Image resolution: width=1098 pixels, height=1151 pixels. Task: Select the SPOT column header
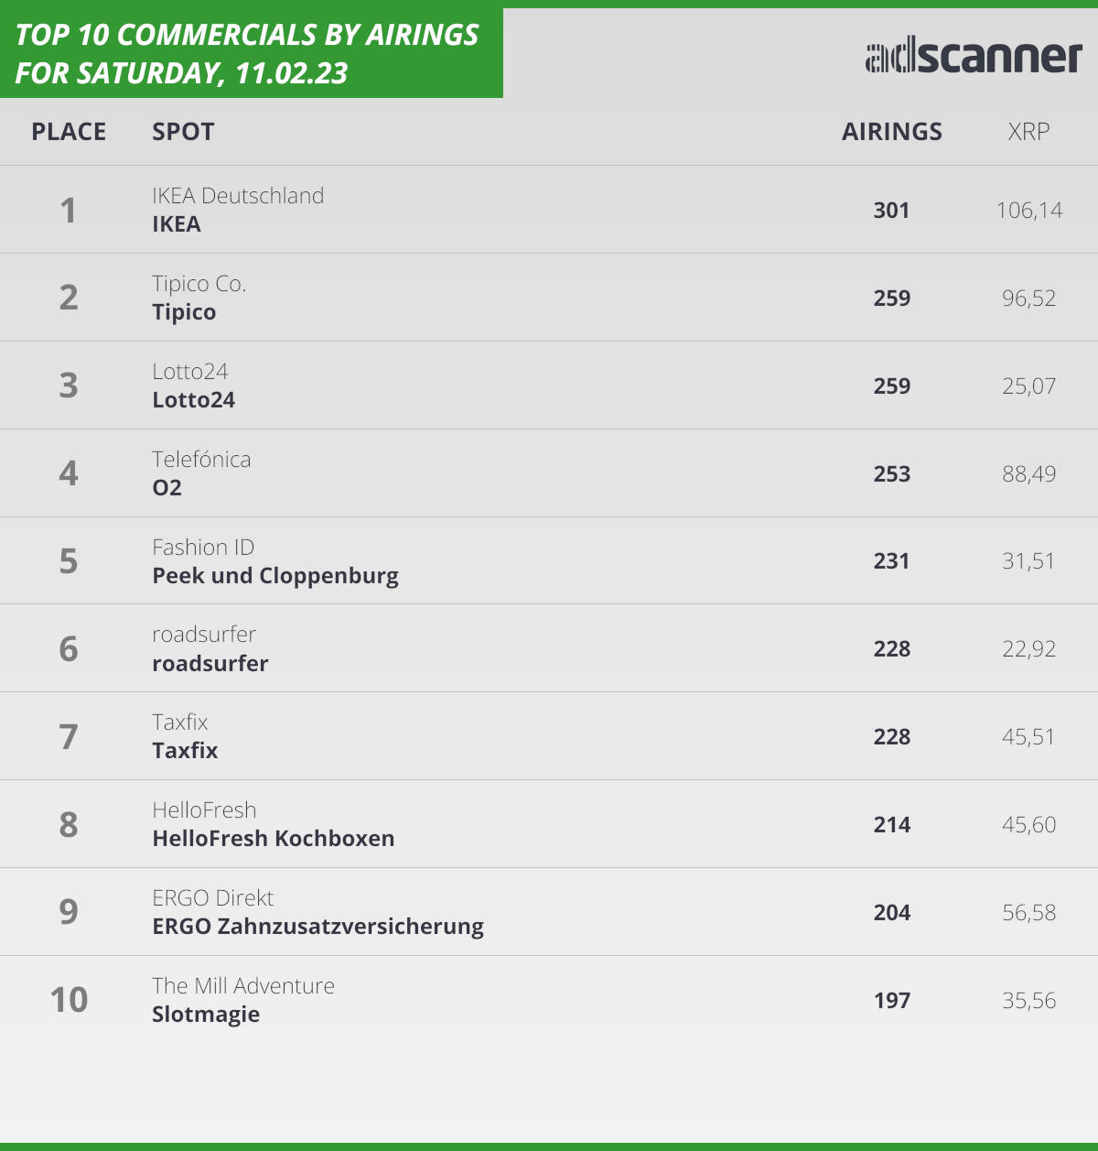[x=183, y=132]
